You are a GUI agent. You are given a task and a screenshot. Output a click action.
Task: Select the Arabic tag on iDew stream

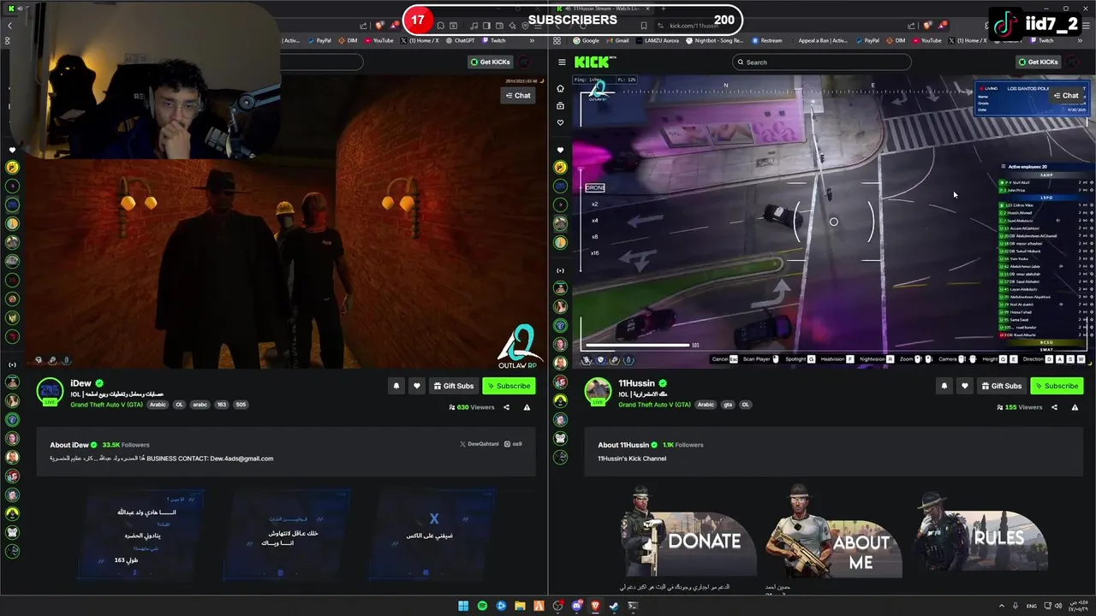click(158, 405)
